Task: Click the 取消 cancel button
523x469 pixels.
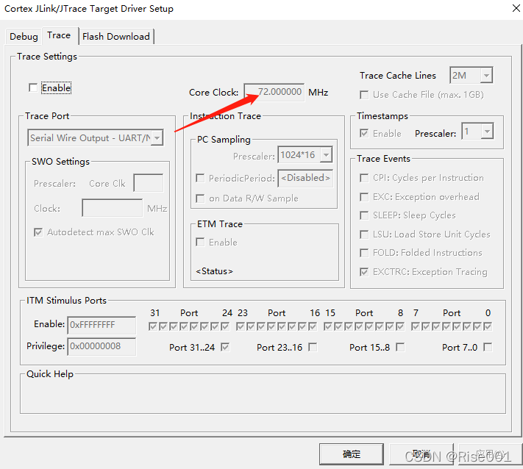Action: pos(421,454)
